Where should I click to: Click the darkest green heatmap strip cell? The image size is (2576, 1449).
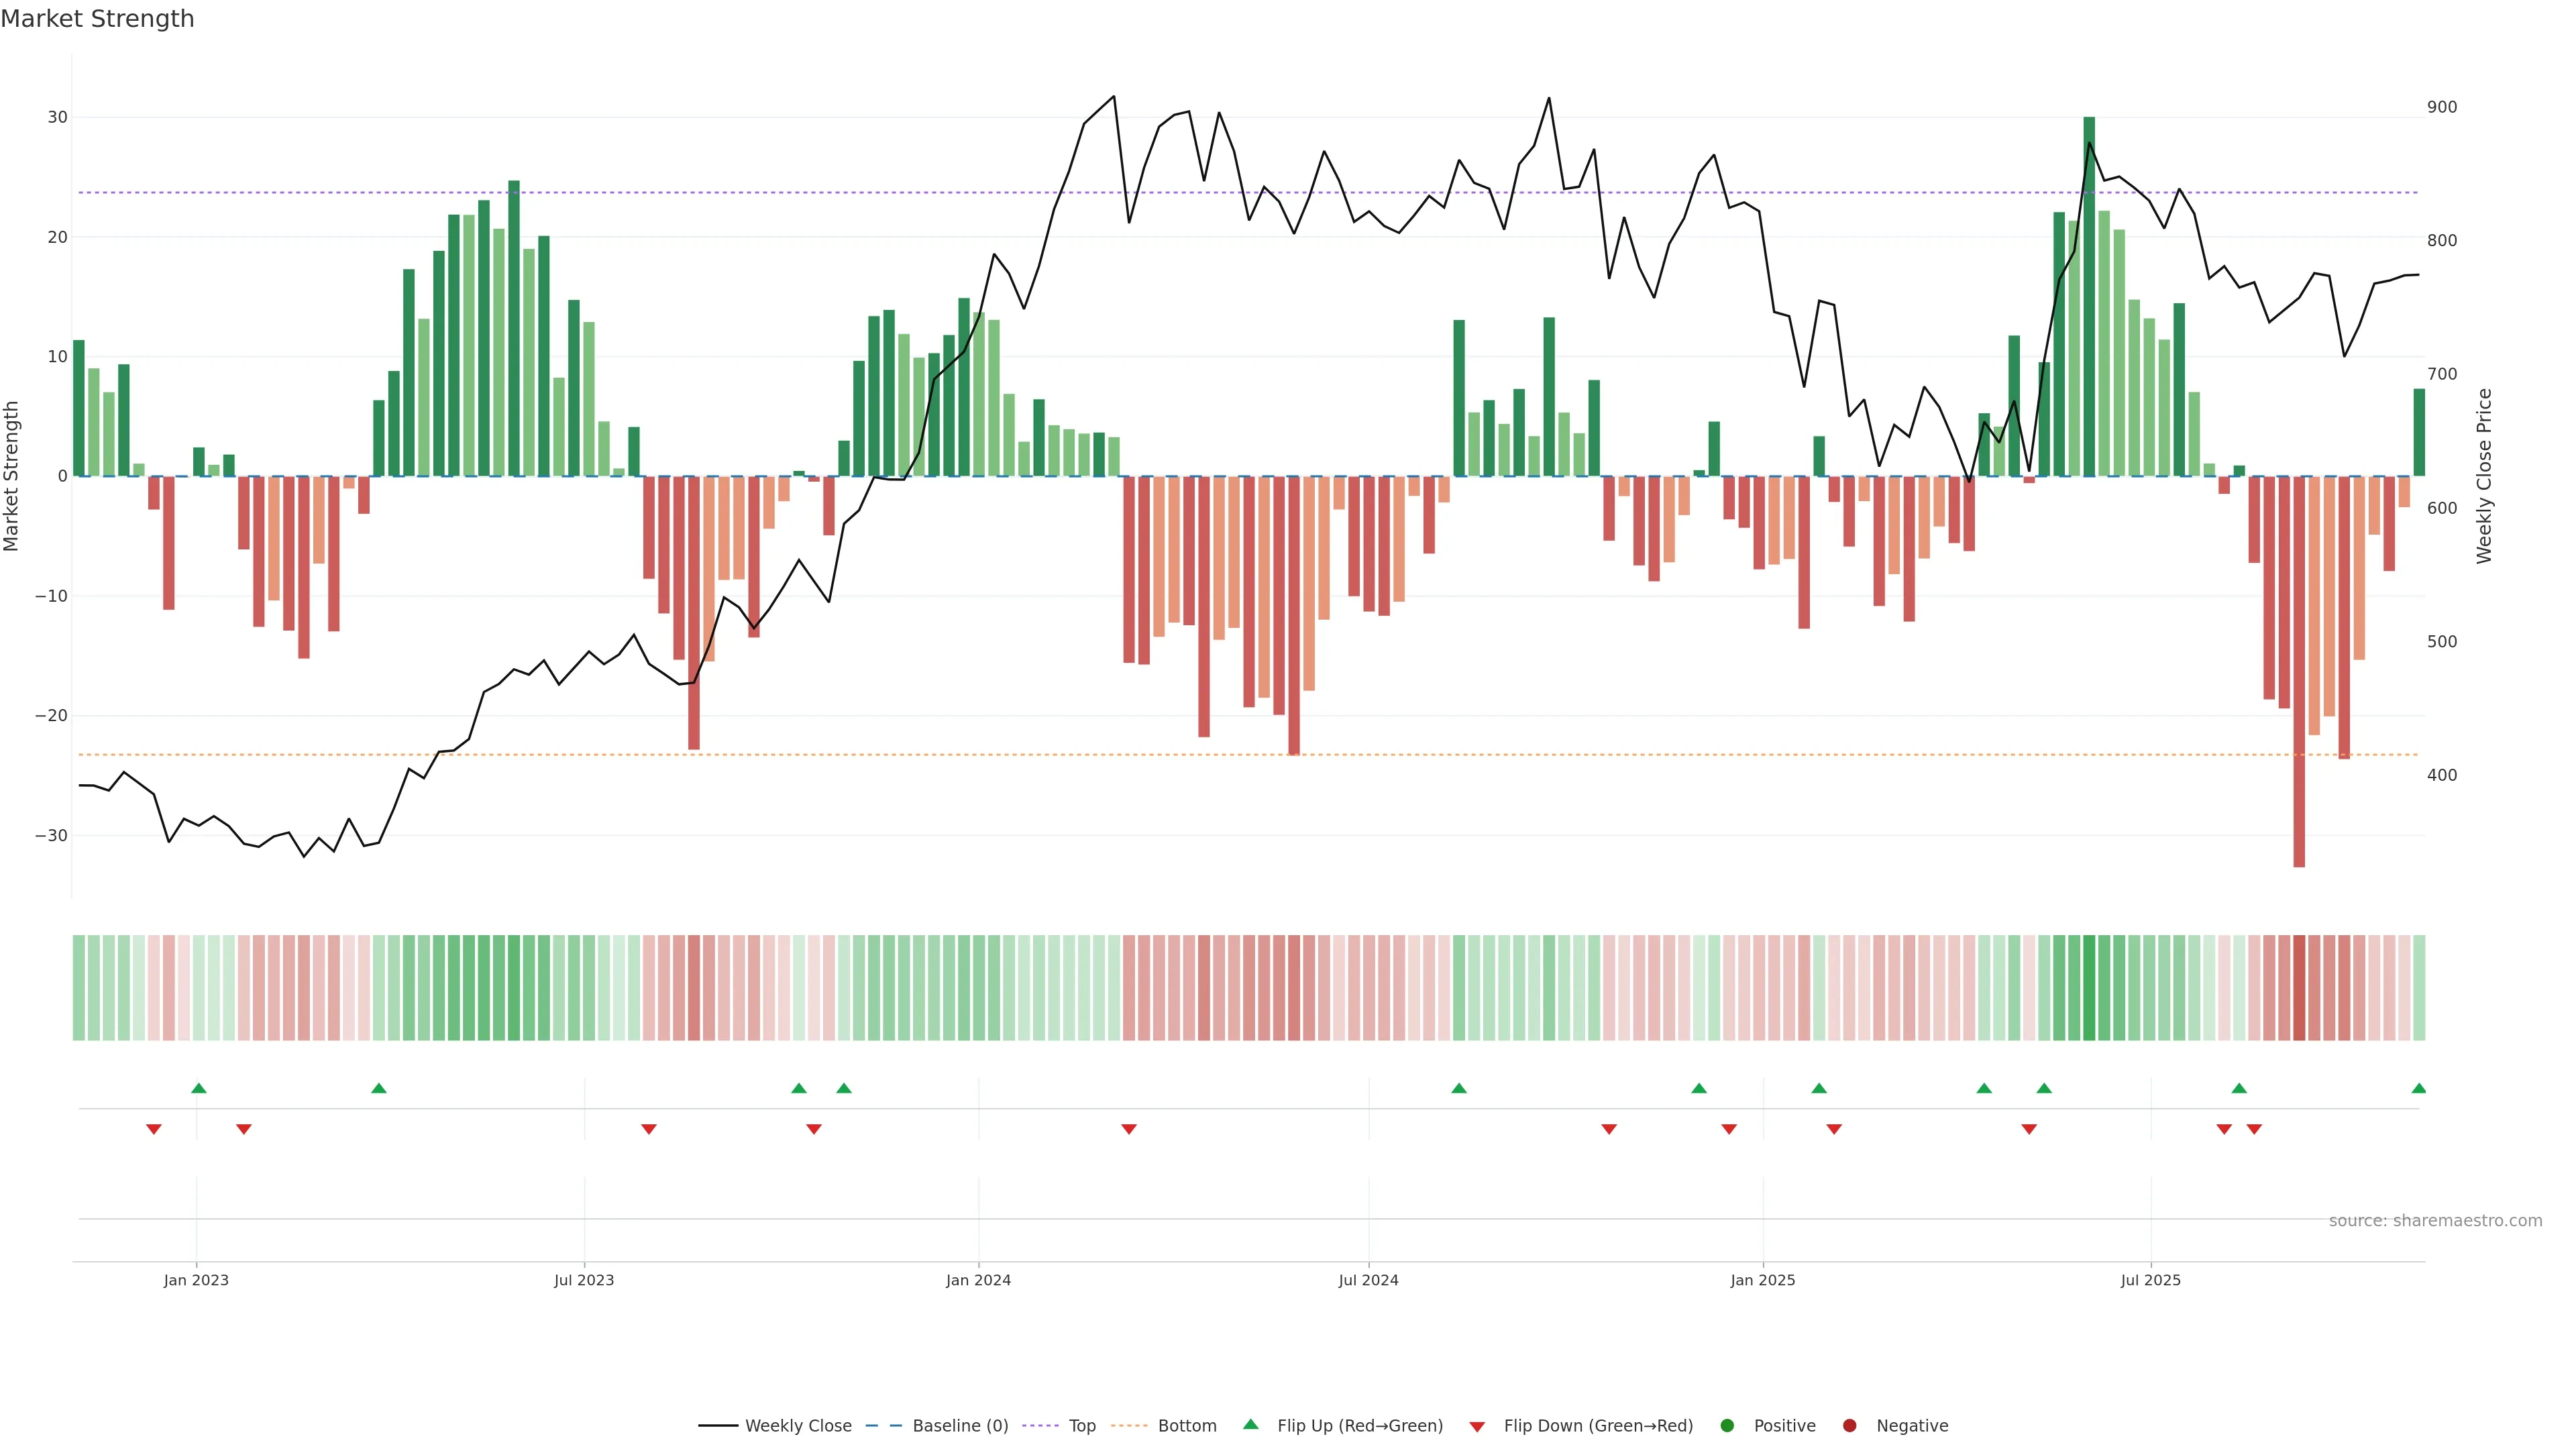(x=2089, y=987)
